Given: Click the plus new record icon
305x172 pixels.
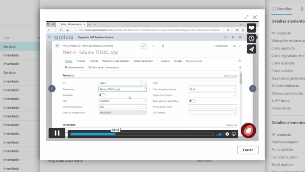Looking at the screenshot, I should 153,46.
